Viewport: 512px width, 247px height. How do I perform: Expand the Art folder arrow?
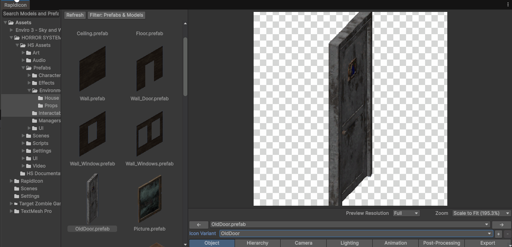23,53
